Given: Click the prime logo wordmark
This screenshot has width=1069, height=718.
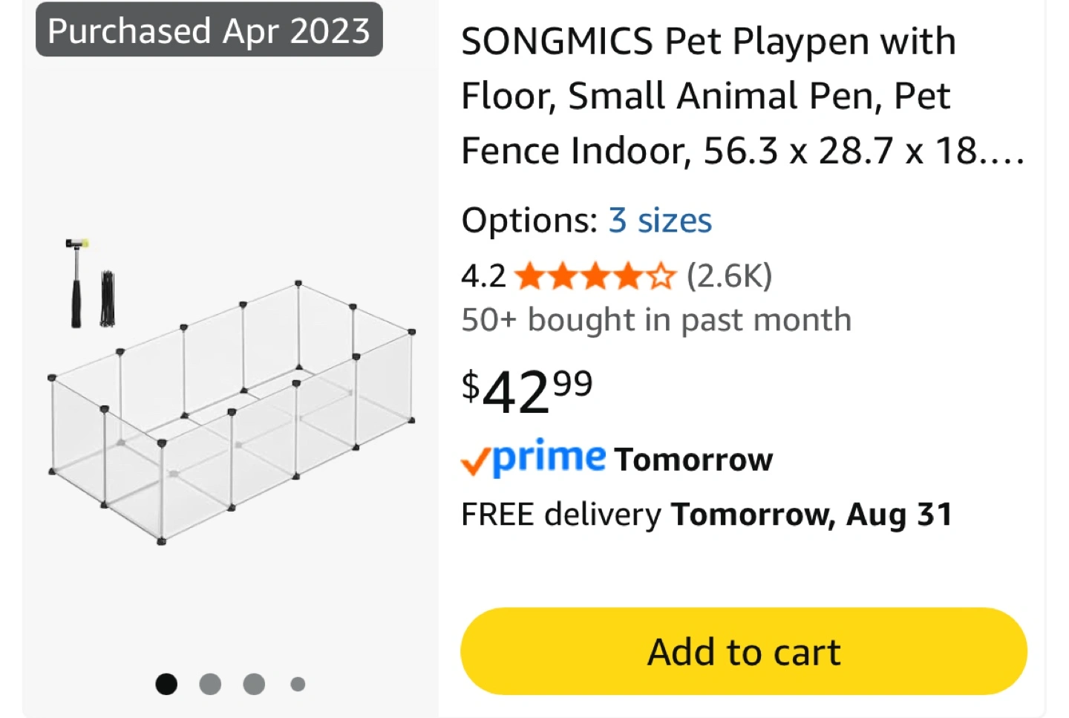Looking at the screenshot, I should [549, 457].
